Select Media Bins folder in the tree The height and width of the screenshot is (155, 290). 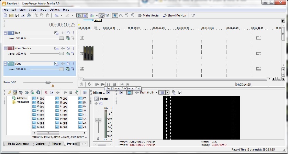tap(21, 102)
